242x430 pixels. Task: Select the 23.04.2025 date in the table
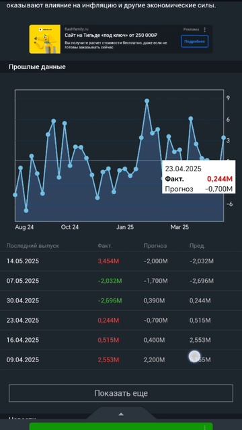coord(23,320)
